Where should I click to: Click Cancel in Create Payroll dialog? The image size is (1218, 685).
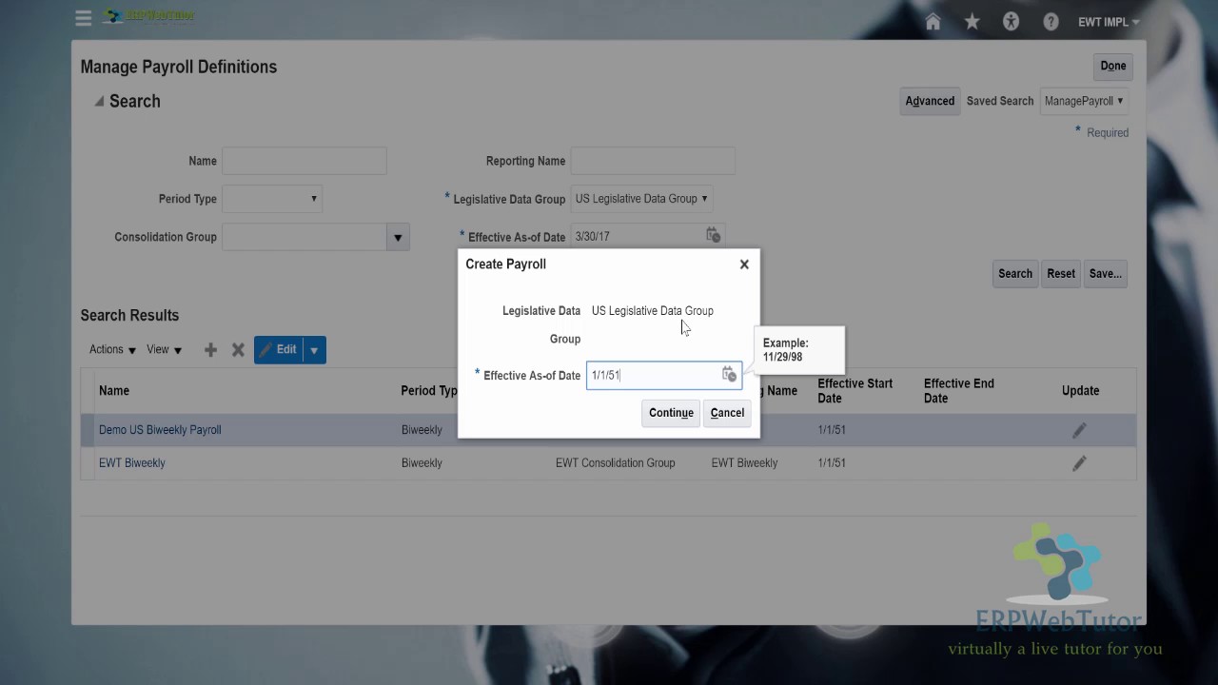pyautogui.click(x=727, y=413)
